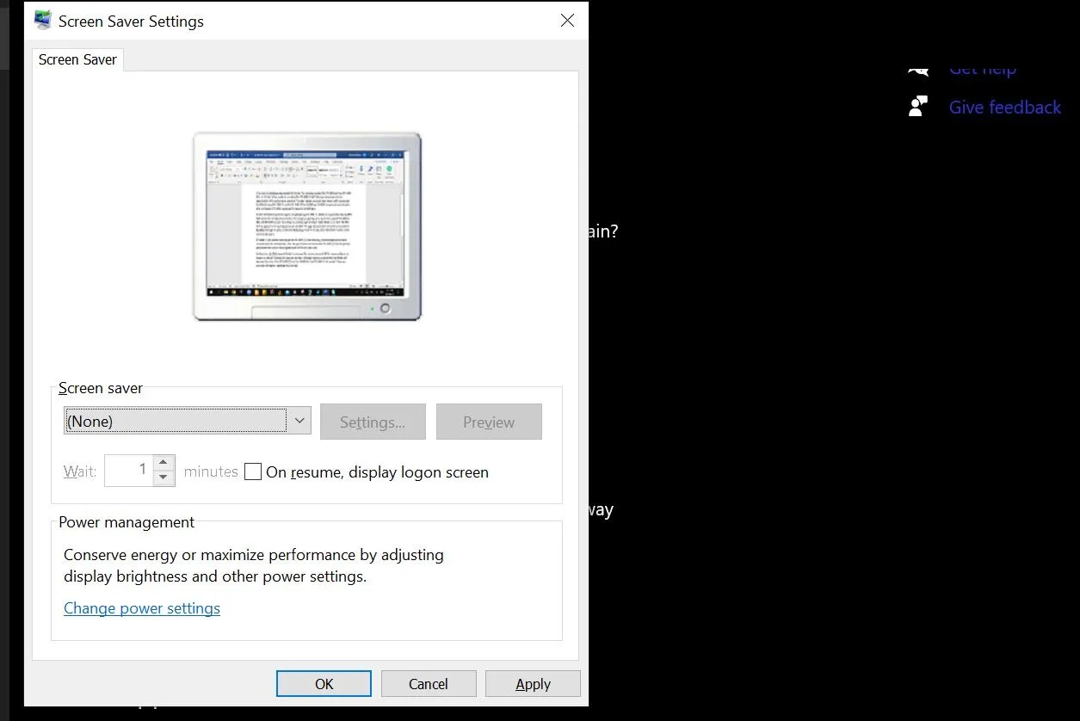This screenshot has width=1080, height=721.
Task: Increase wait time with the up arrow
Action: pyautogui.click(x=163, y=464)
